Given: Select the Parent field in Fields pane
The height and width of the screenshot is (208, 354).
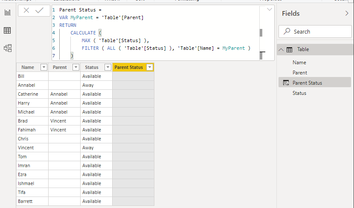Looking at the screenshot, I should coord(299,73).
